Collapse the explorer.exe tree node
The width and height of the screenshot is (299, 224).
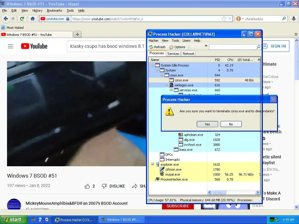pos(152,164)
